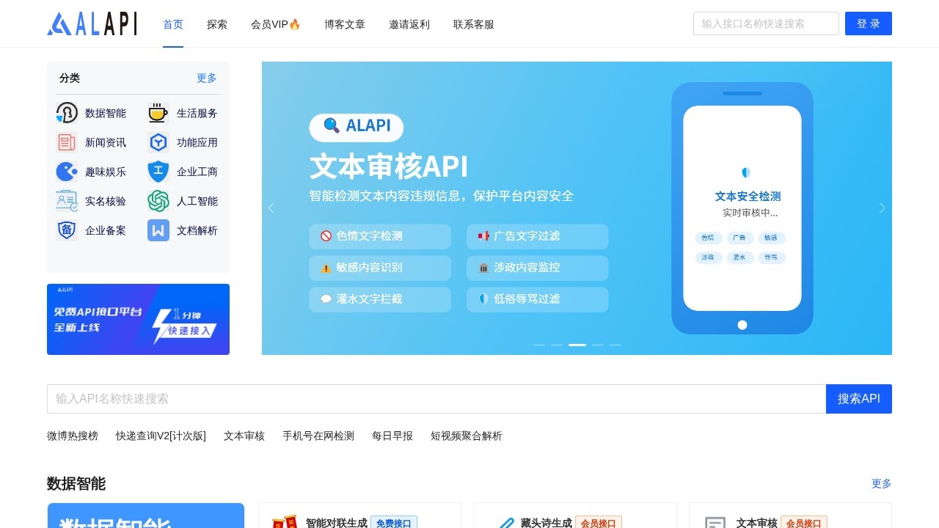Open the 人工智能 category icon
Viewport: 939px width, 528px height.
[158, 201]
